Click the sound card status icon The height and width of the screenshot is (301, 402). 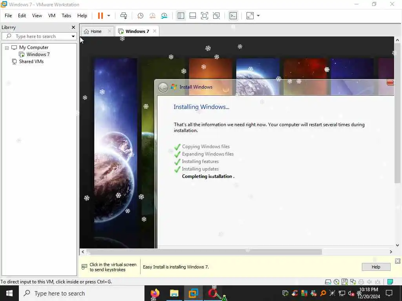coord(369,282)
